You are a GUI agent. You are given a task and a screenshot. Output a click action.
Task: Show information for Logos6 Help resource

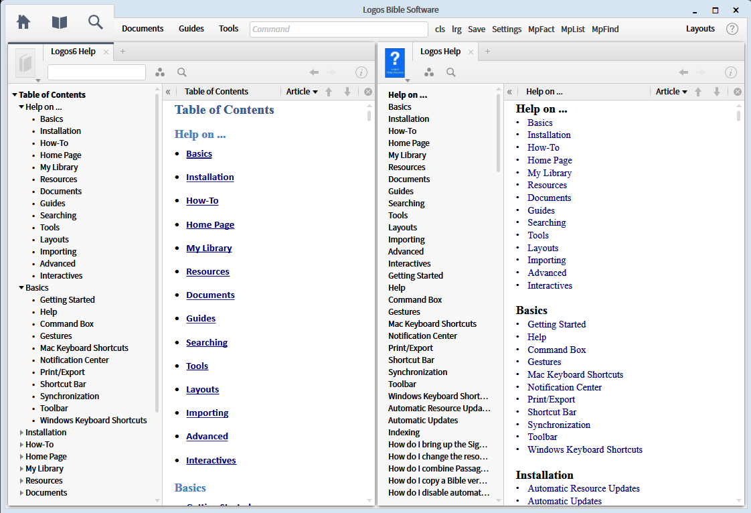click(x=361, y=72)
